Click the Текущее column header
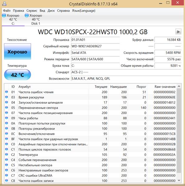This screenshot has height=186, width=185. coord(98,86)
